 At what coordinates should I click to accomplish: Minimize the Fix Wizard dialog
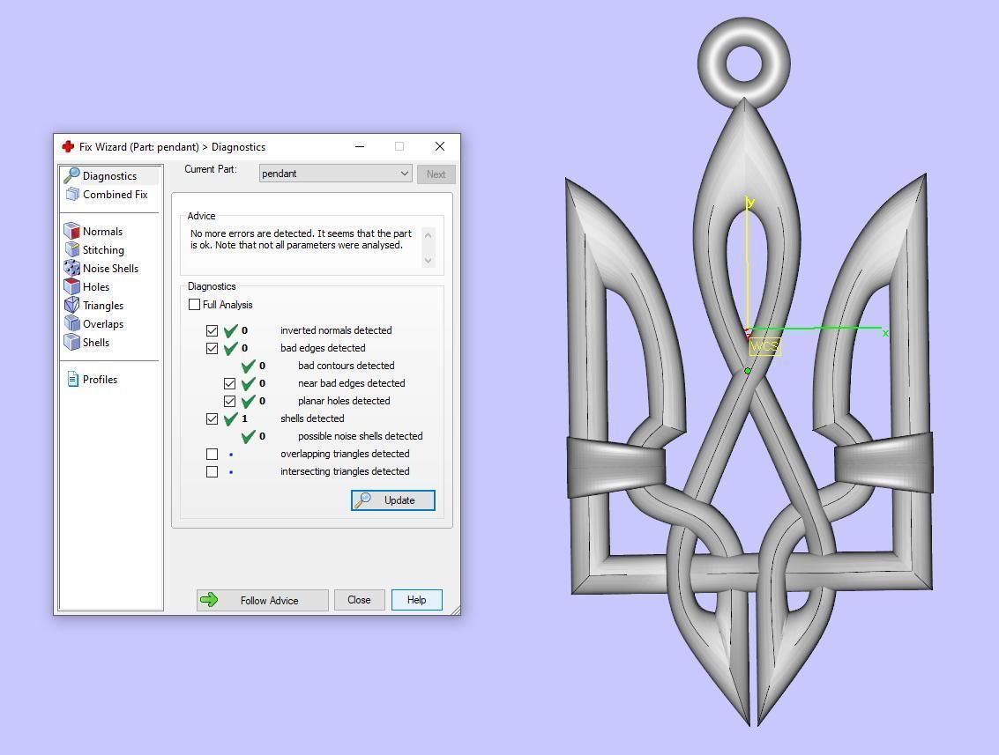tap(360, 146)
